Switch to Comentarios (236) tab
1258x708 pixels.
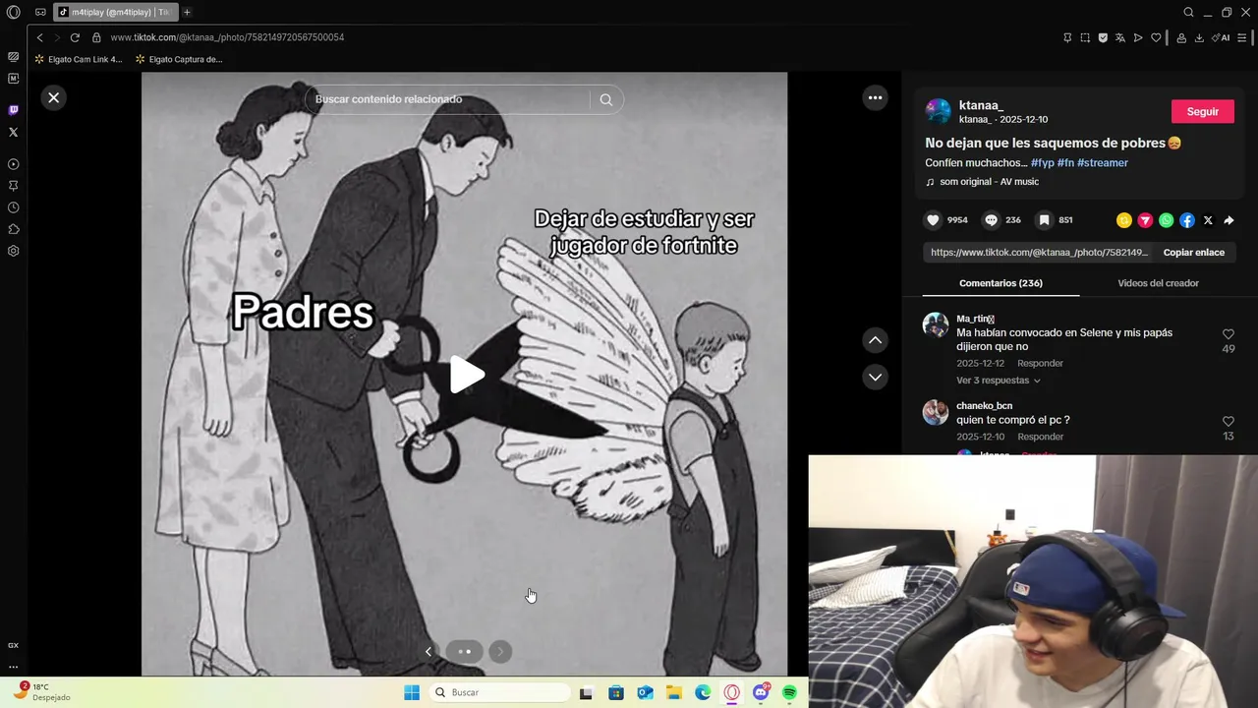1001,283
